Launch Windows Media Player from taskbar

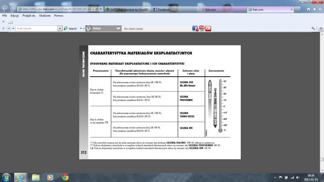click(50, 177)
